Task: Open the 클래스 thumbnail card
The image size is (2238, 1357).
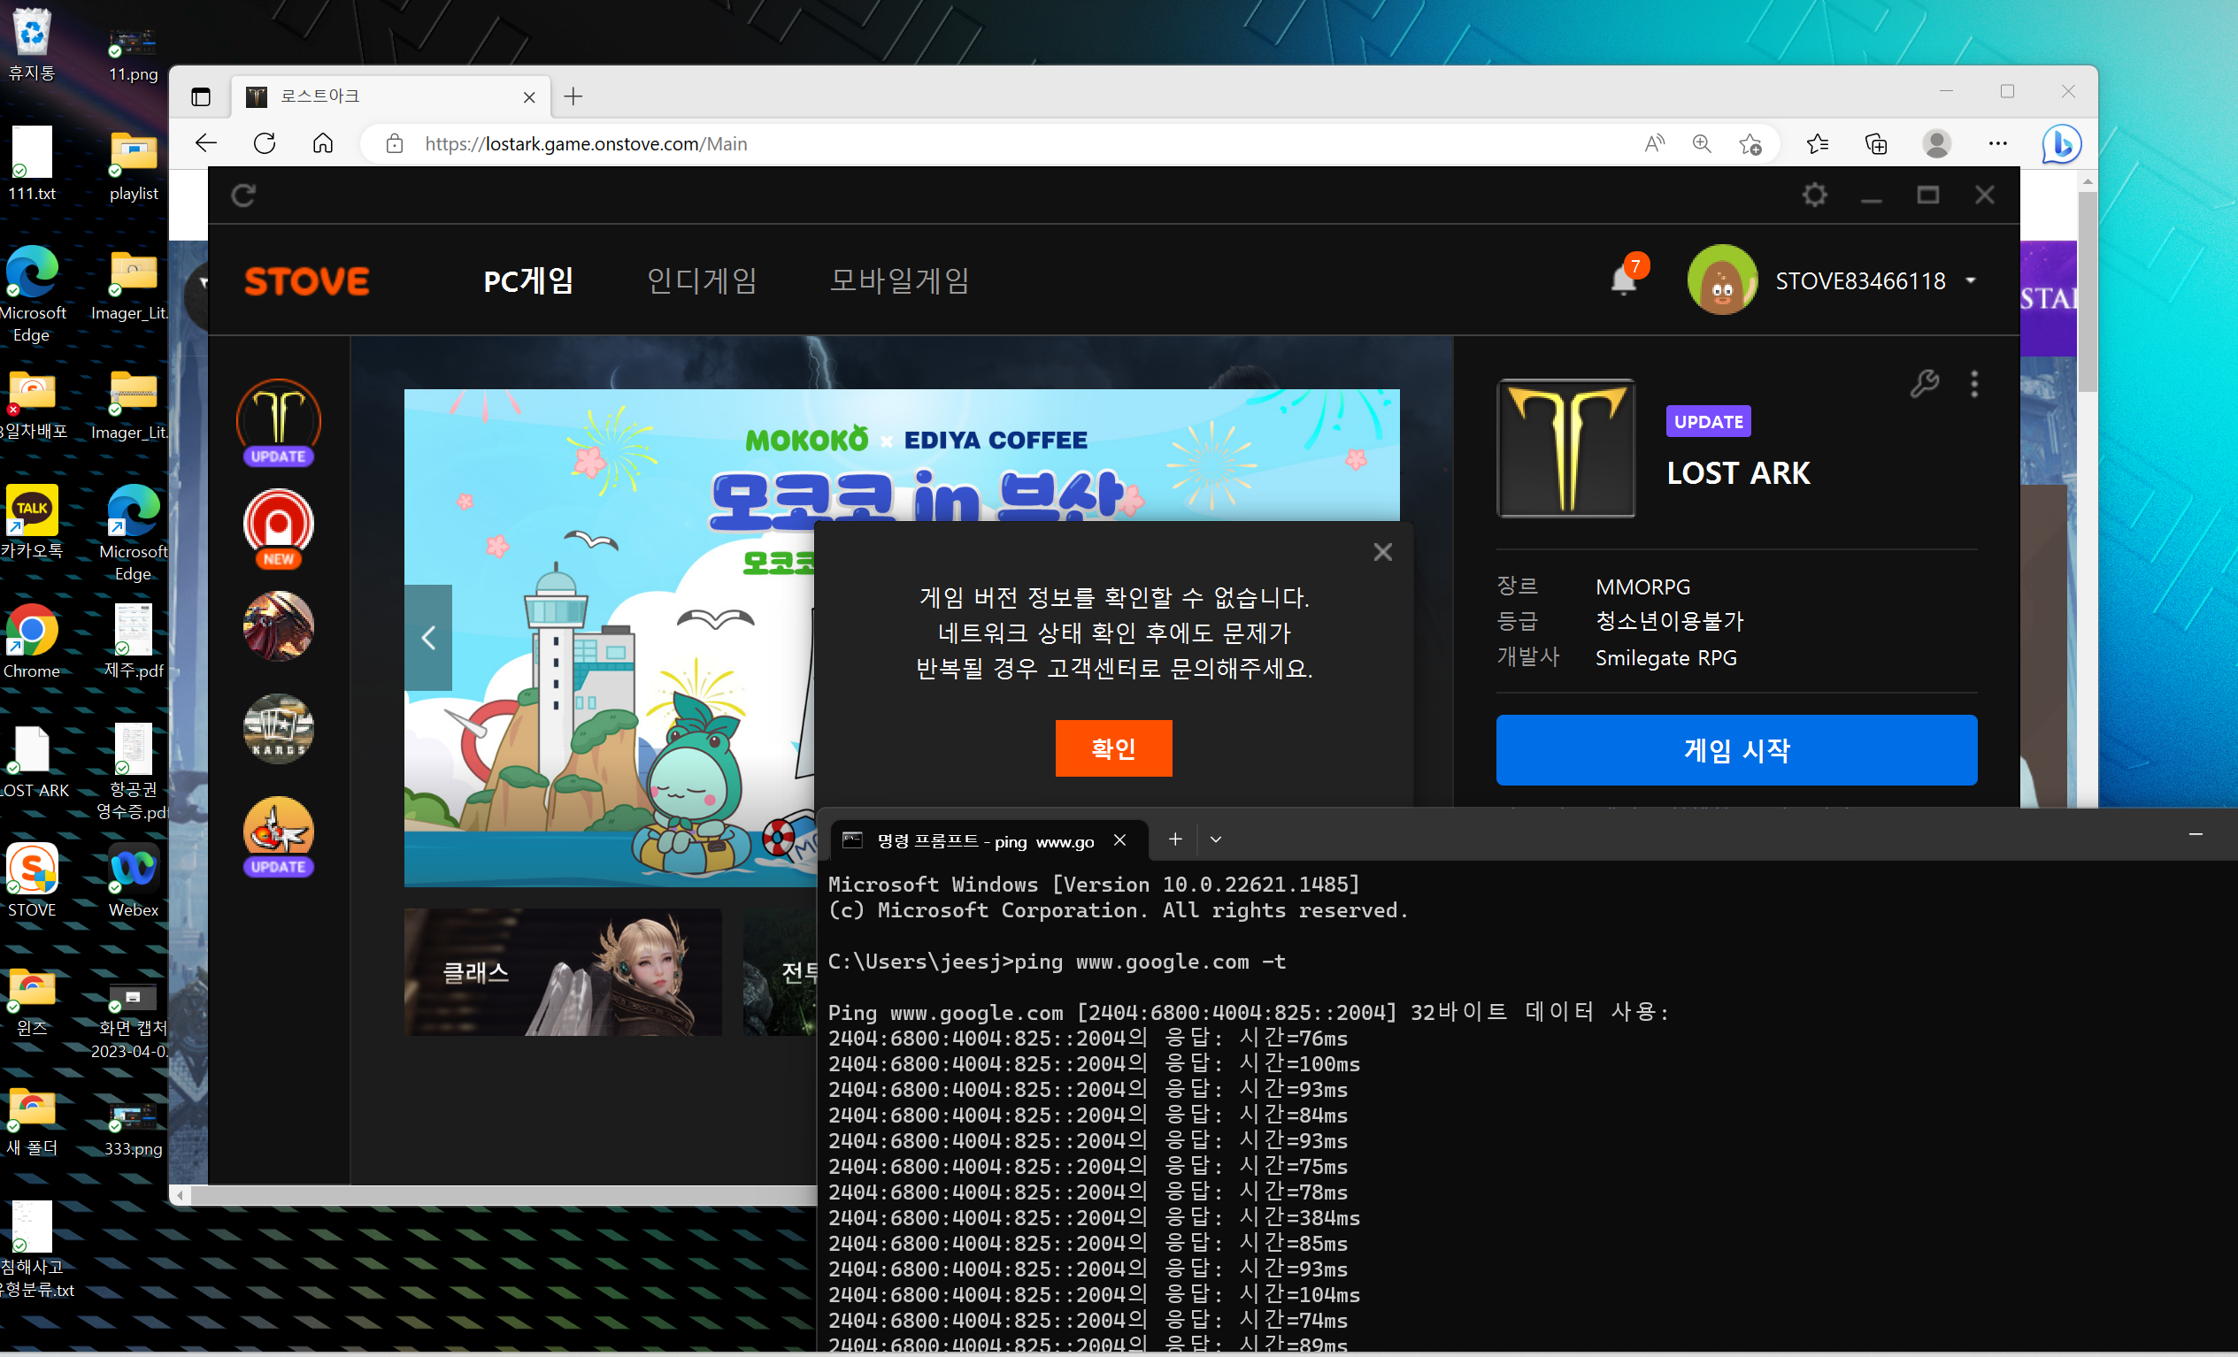Action: pyautogui.click(x=562, y=972)
